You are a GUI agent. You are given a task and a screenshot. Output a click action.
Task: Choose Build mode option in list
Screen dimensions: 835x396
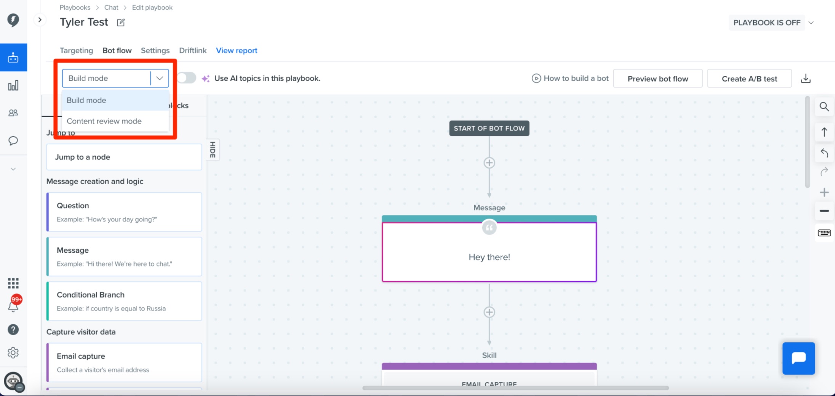(x=115, y=100)
